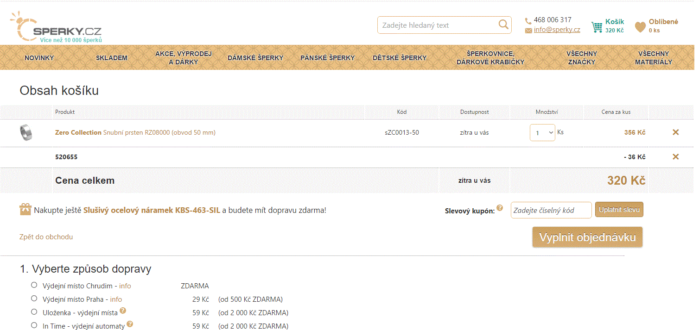Choose Uloženka pickup delivery option

coord(34,312)
